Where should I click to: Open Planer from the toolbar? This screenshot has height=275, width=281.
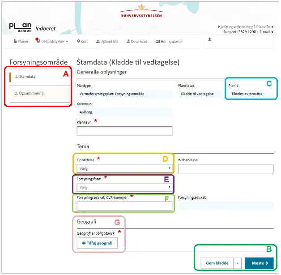coord(21,41)
